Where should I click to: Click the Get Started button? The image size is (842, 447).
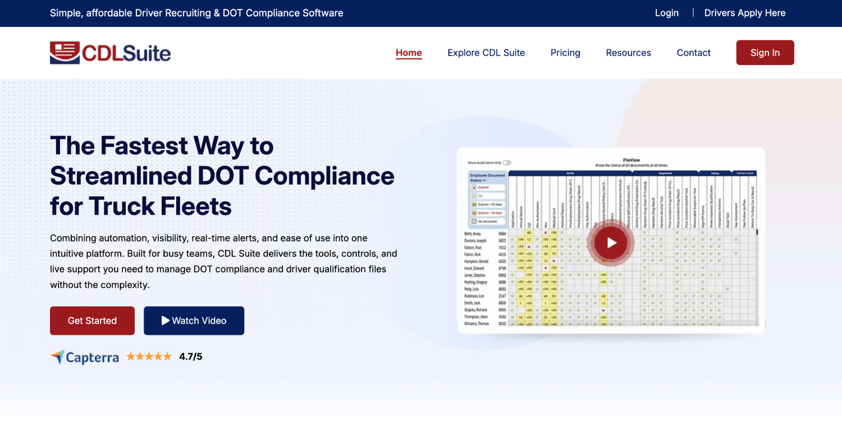(x=92, y=321)
